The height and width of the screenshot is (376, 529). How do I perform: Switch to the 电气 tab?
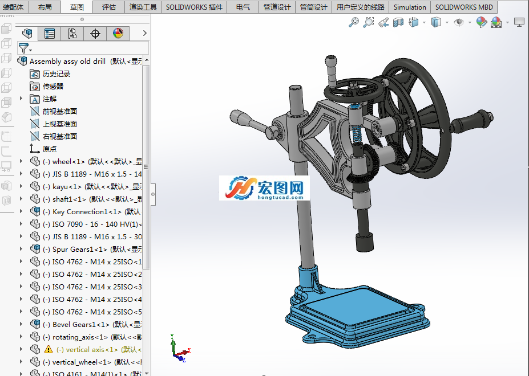tap(243, 7)
